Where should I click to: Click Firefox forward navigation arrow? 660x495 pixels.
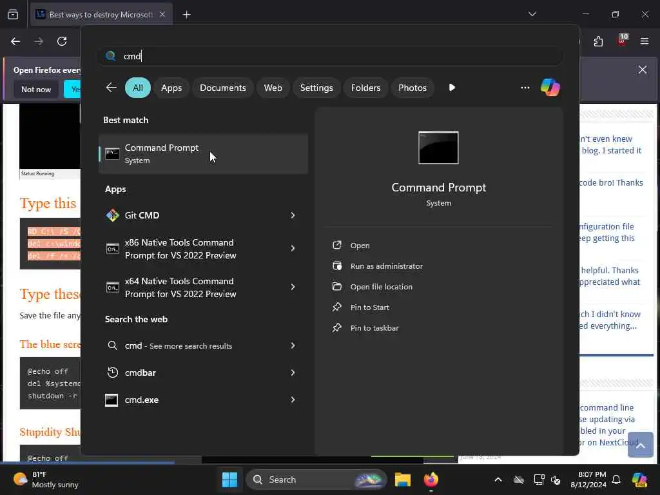click(39, 41)
